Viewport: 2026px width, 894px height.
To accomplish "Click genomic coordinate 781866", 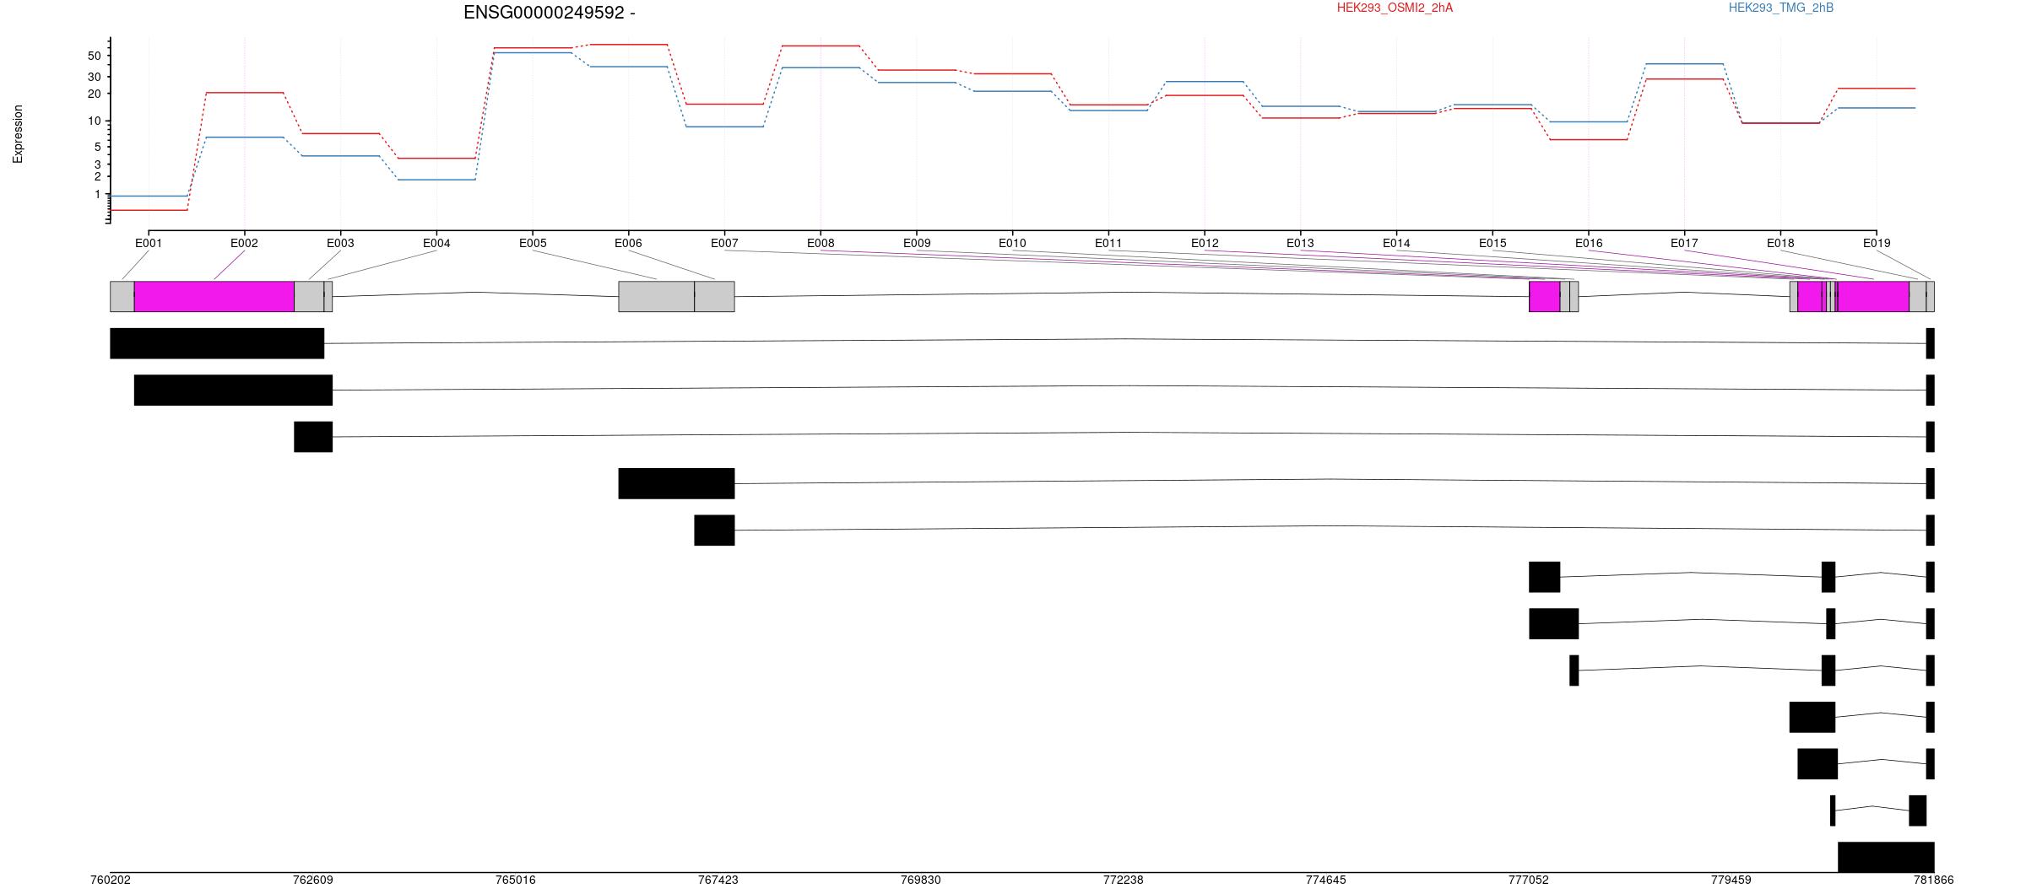I will [x=1934, y=880].
